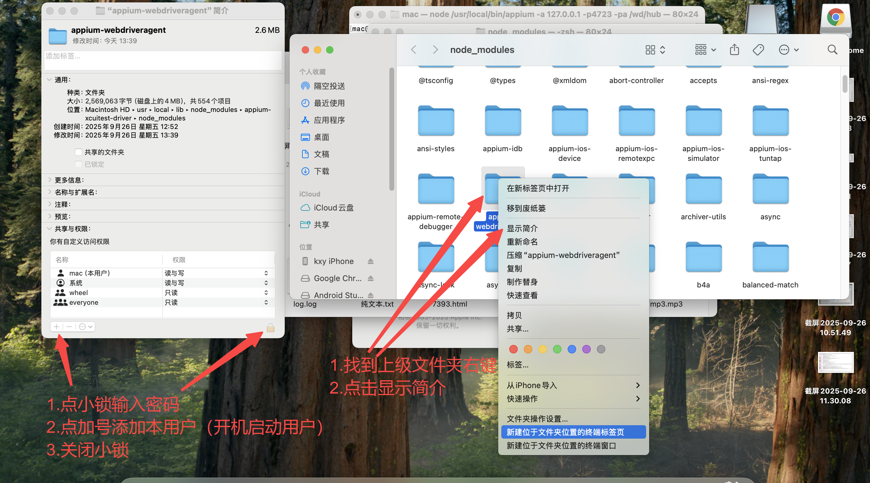Click the Finder back navigation arrow
The width and height of the screenshot is (870, 483).
(414, 50)
